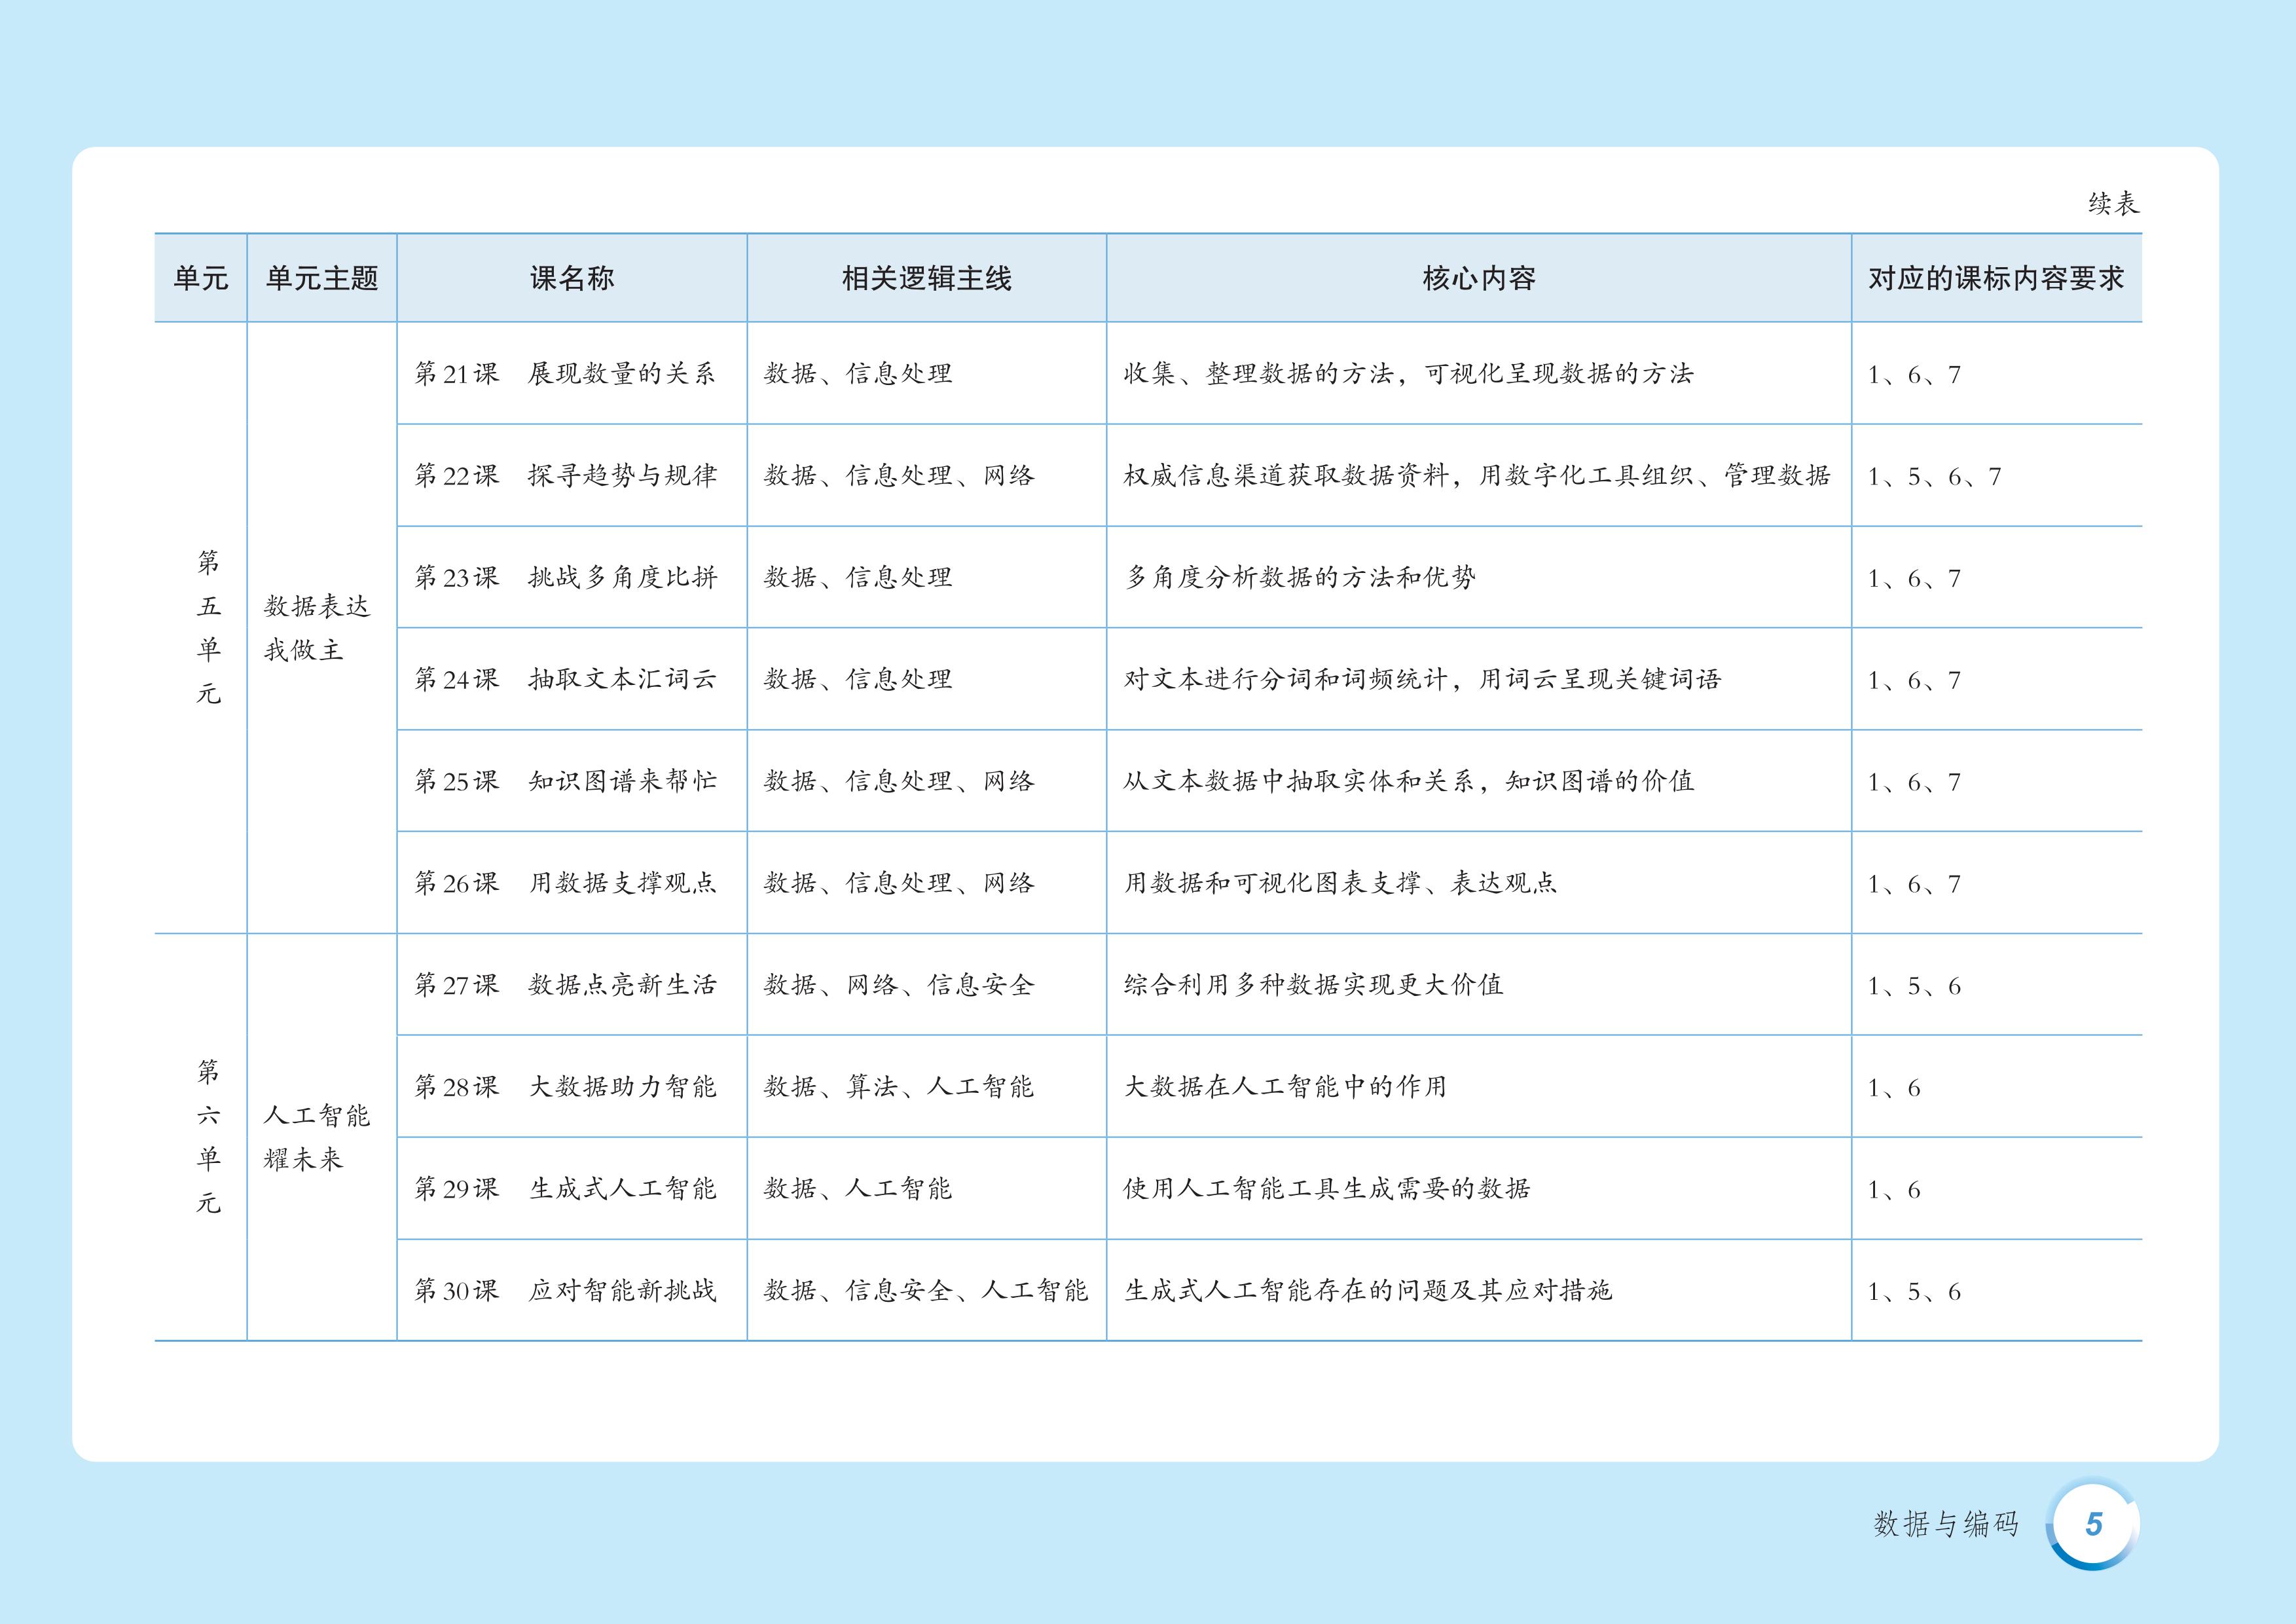Click the 续表 label above table
2296x1624 pixels.
click(x=2113, y=204)
